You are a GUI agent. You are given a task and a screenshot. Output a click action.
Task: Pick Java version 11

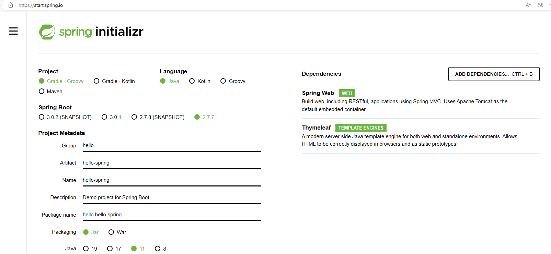138,249
